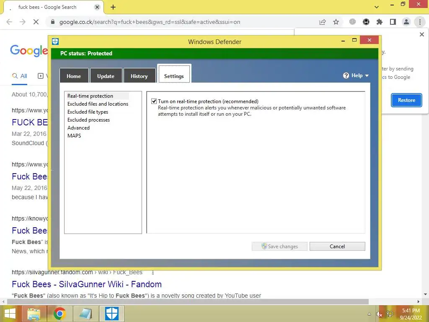
Task: Click the Help question mark icon
Action: [346, 75]
